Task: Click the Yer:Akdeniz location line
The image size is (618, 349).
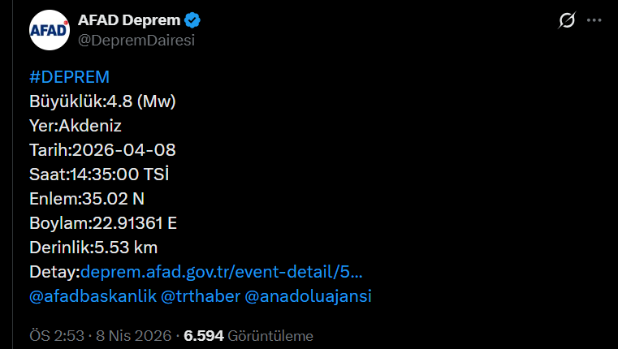Action: click(x=76, y=126)
